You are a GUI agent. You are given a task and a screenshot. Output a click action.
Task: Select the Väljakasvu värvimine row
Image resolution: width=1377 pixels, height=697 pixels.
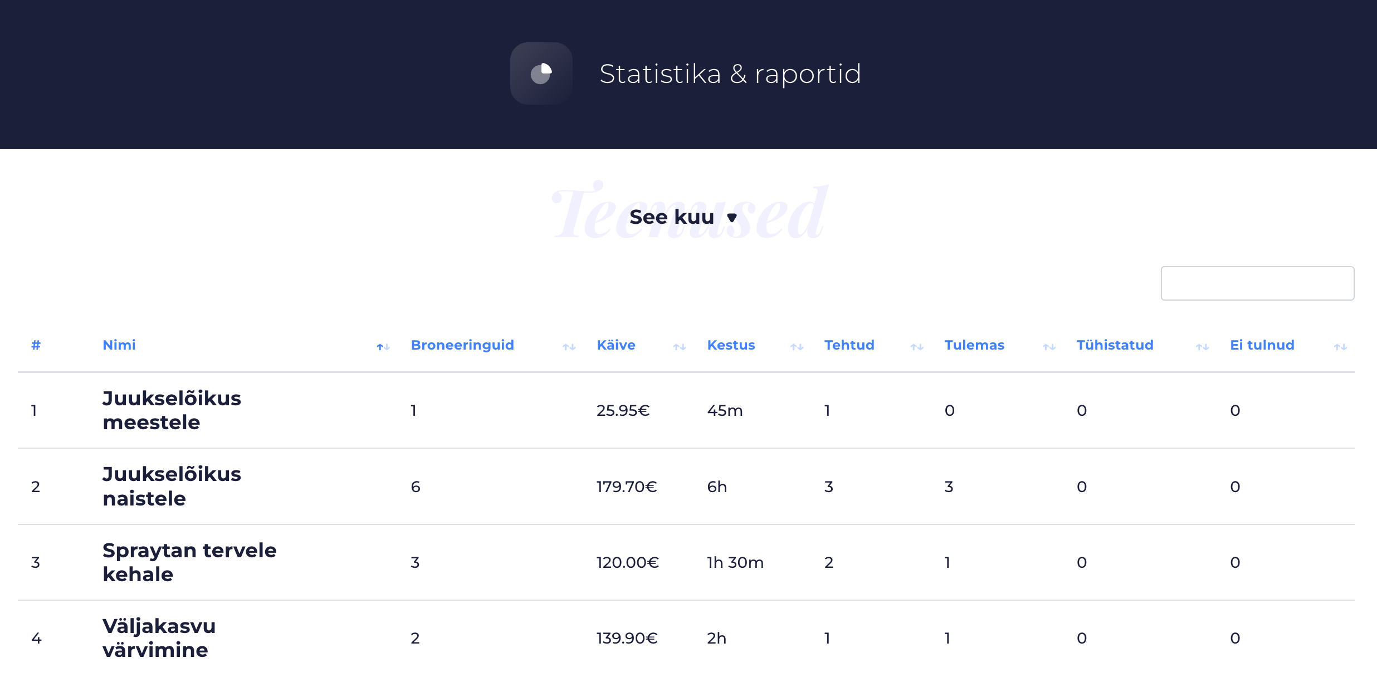159,638
